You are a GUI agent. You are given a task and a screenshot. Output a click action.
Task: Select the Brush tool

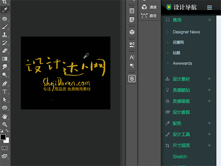5,26
